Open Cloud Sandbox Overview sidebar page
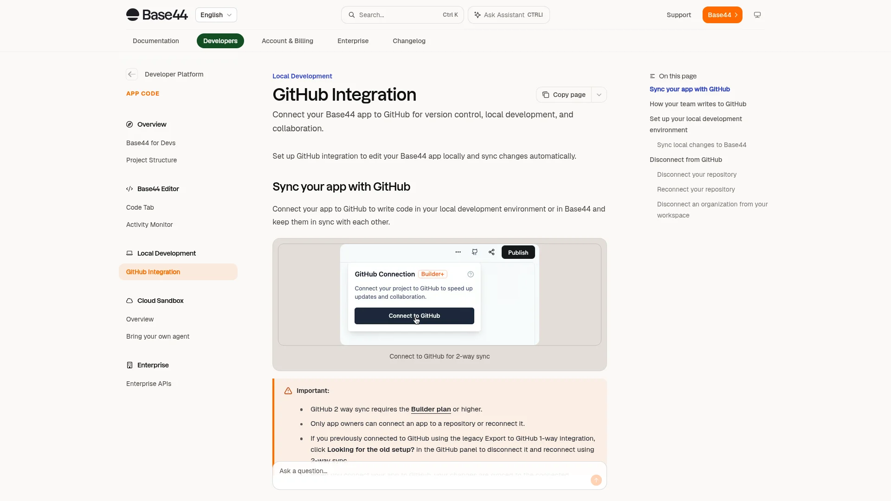This screenshot has height=501, width=891. click(x=140, y=319)
